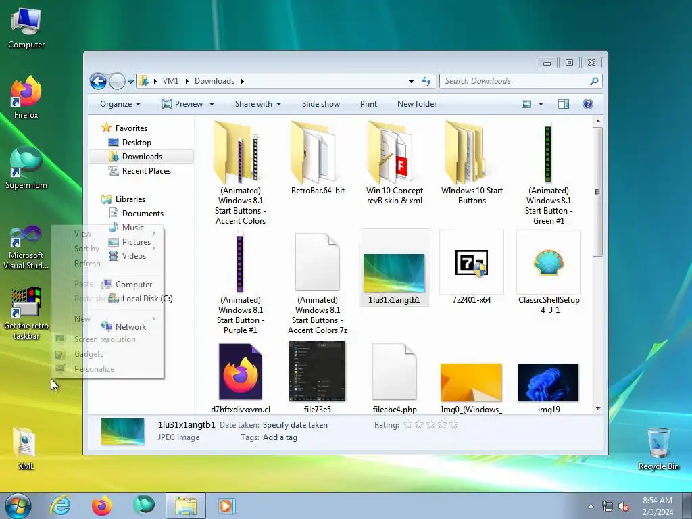Viewport: 692px width, 519px height.
Task: Open Microsoft Visual Studio desktop shortcut
Action: coord(26,247)
